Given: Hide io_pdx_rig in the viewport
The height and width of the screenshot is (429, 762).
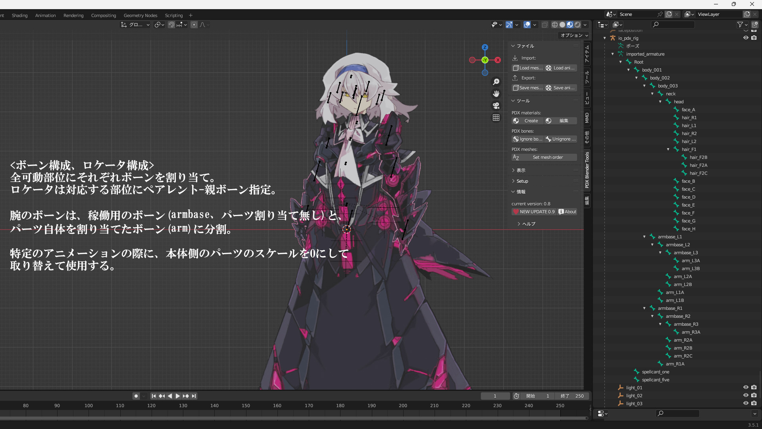Looking at the screenshot, I should click(746, 38).
